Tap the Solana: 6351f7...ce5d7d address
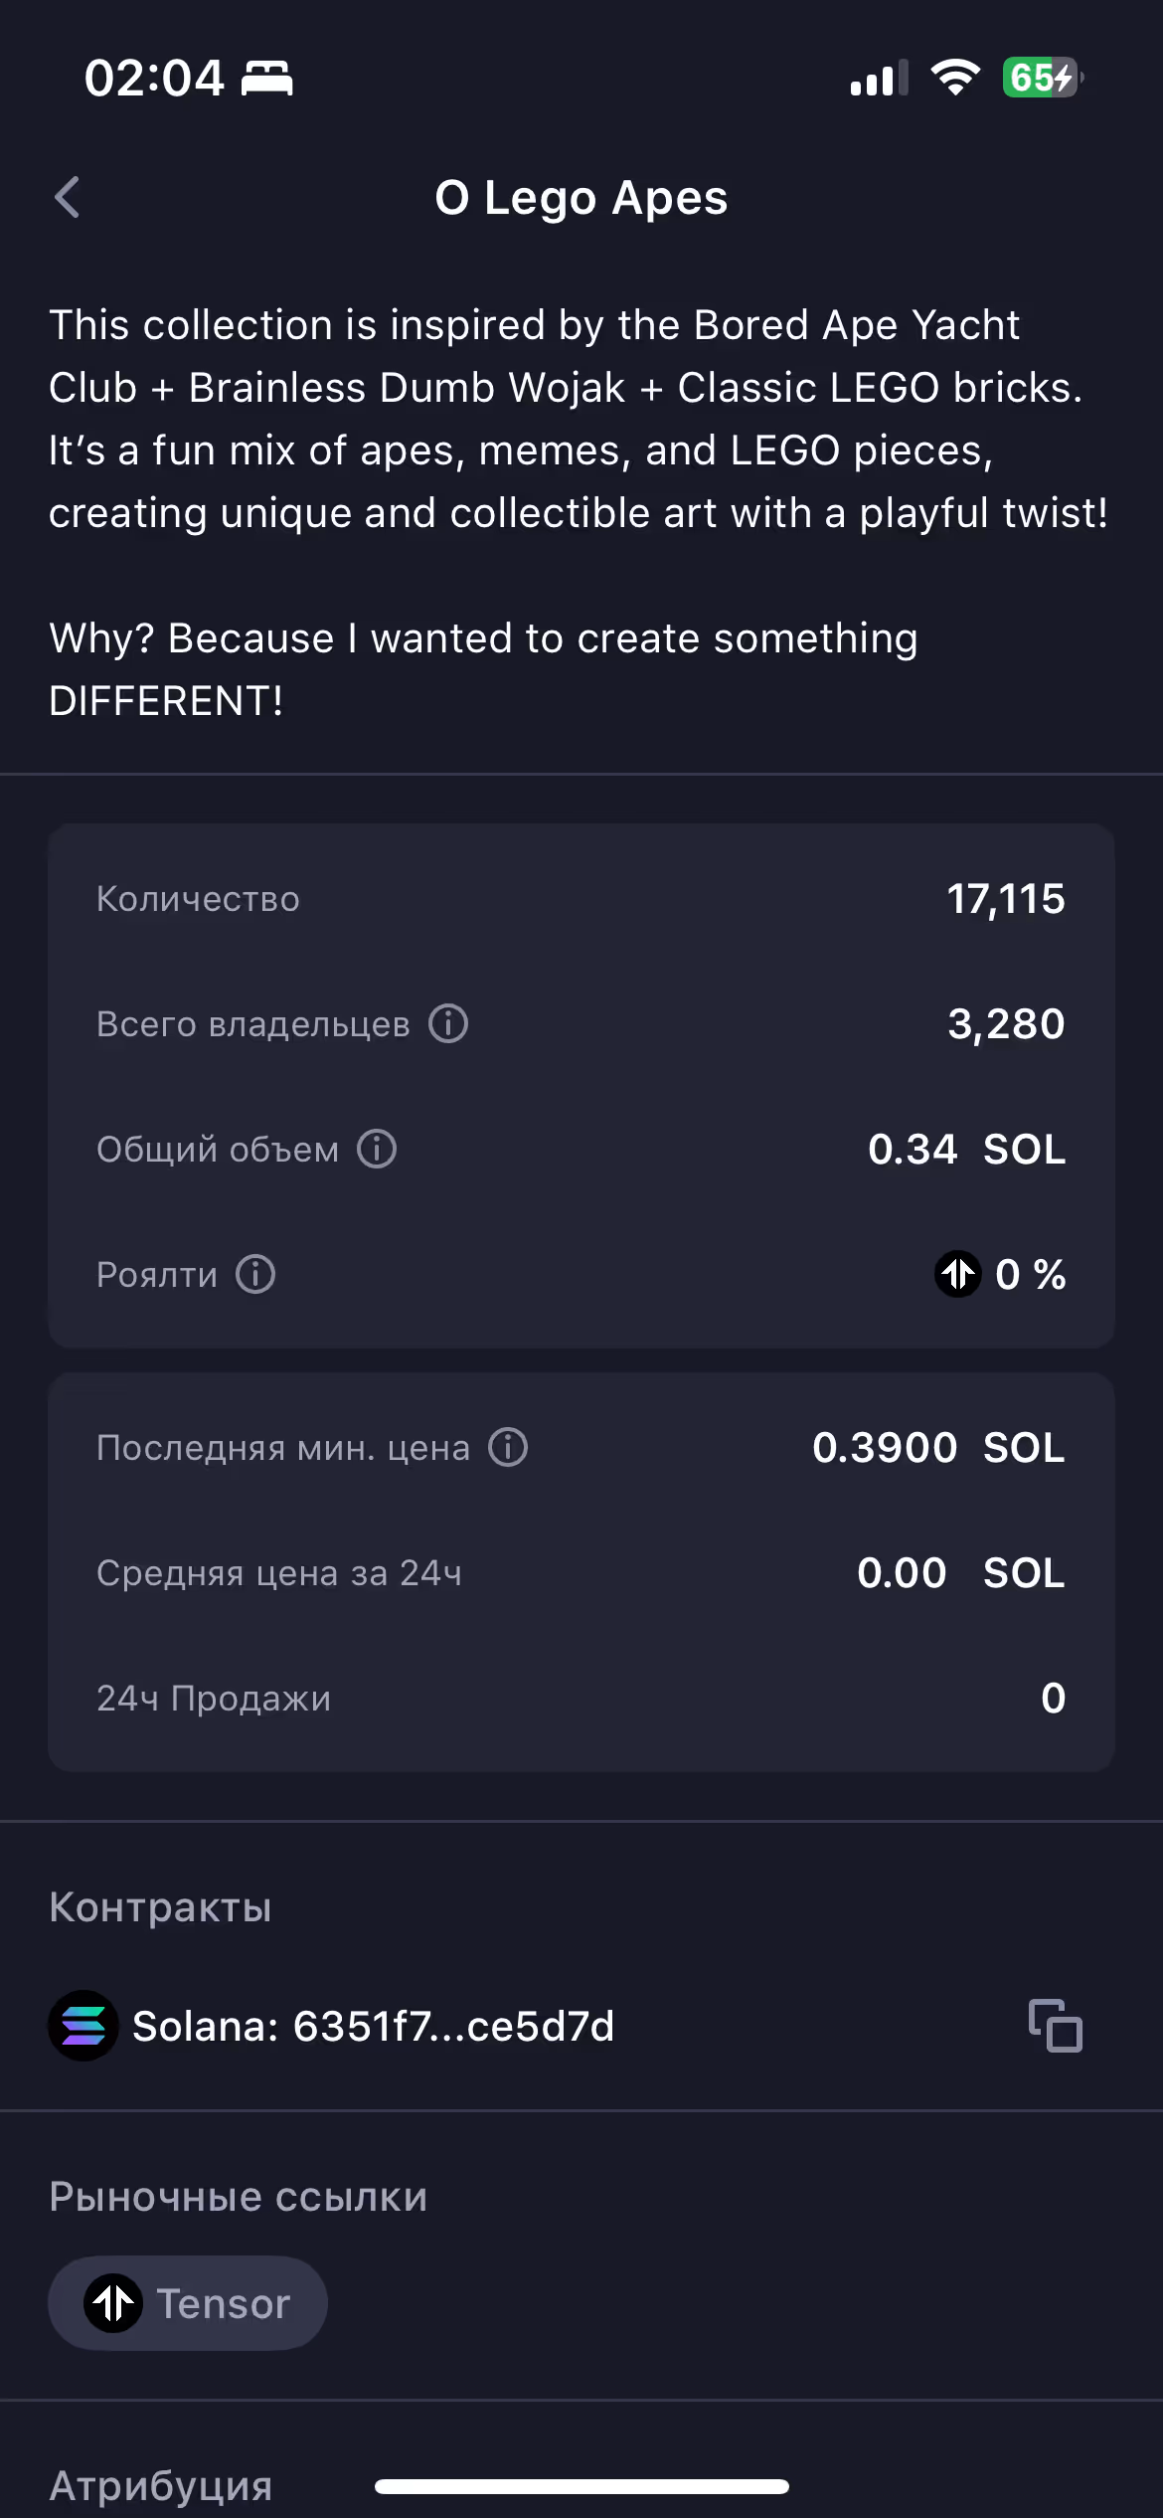This screenshot has height=2518, width=1163. pyautogui.click(x=374, y=2026)
